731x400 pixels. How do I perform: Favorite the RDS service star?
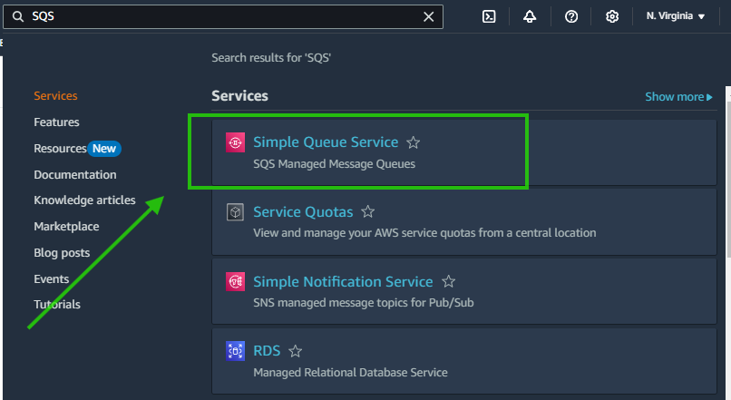[x=295, y=351]
